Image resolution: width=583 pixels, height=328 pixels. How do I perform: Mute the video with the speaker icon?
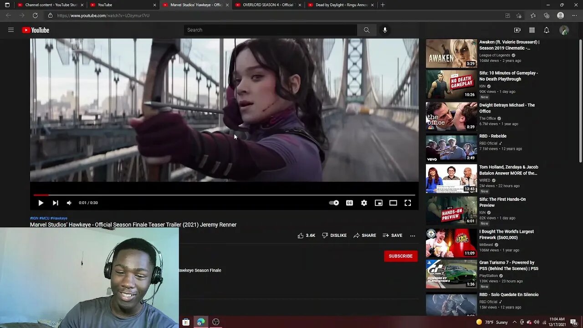[69, 203]
